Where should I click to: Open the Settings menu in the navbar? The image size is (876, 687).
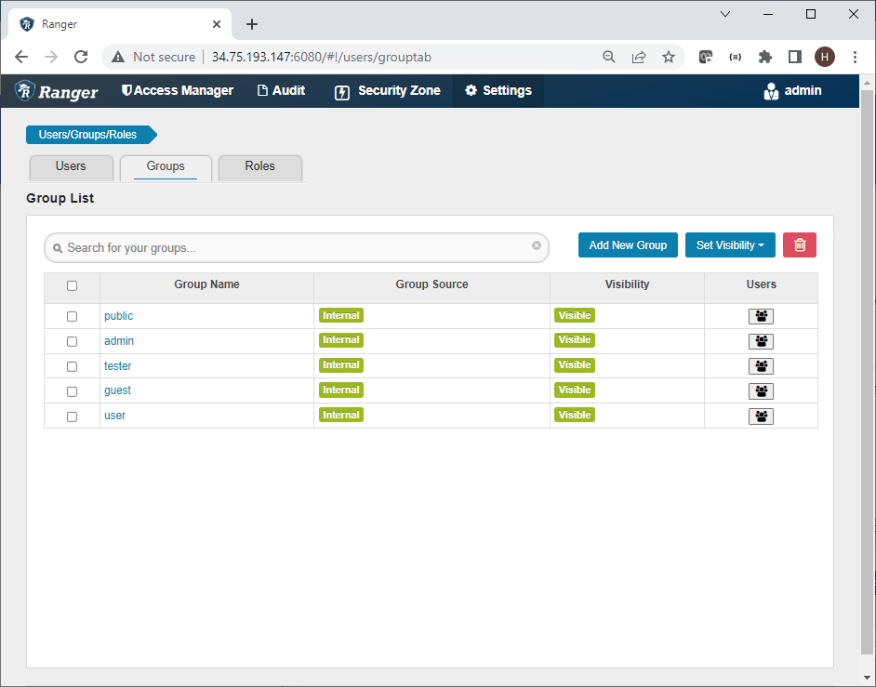(x=498, y=90)
